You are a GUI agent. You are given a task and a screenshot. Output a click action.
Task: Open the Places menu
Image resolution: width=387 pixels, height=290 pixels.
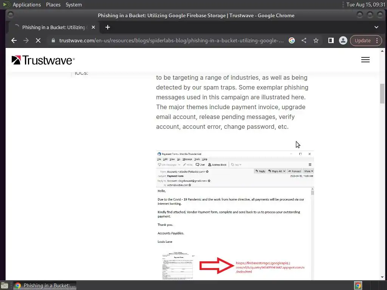click(x=53, y=5)
